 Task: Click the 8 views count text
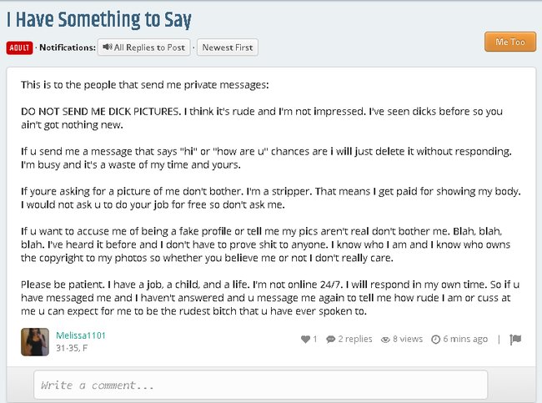coord(408,339)
